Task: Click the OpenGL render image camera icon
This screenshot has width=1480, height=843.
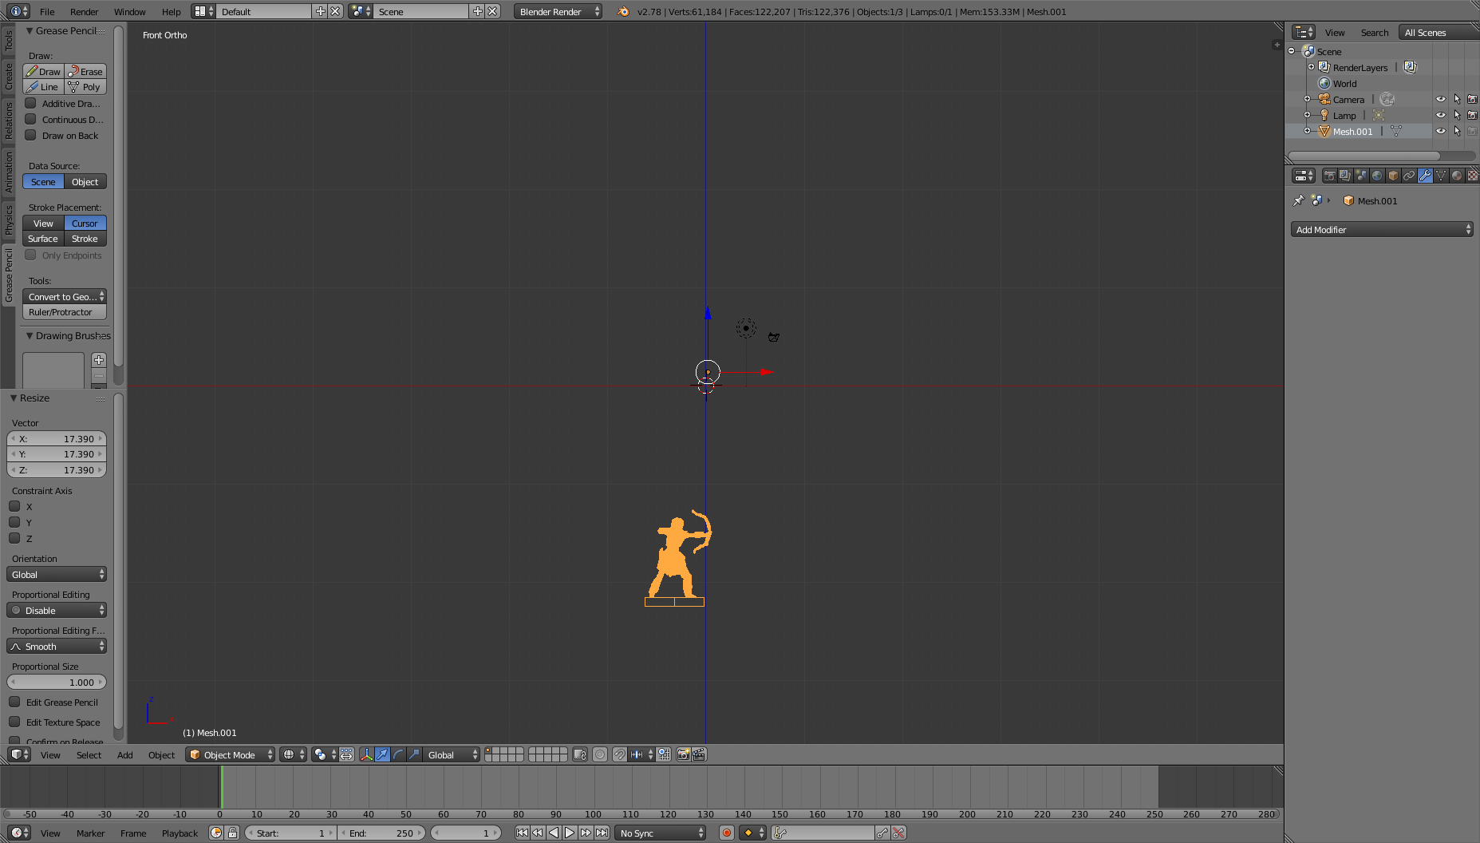Action: (x=683, y=754)
